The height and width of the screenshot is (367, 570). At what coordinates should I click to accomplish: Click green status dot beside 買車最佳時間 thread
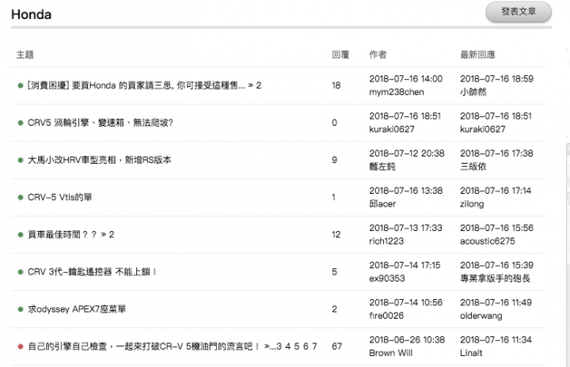point(21,235)
